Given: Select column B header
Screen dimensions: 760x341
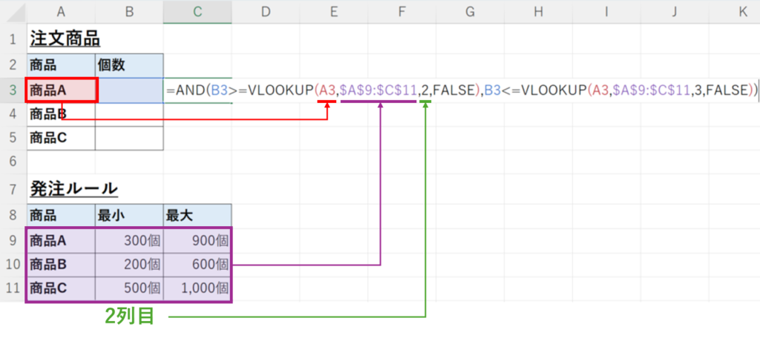Looking at the screenshot, I should [x=129, y=12].
